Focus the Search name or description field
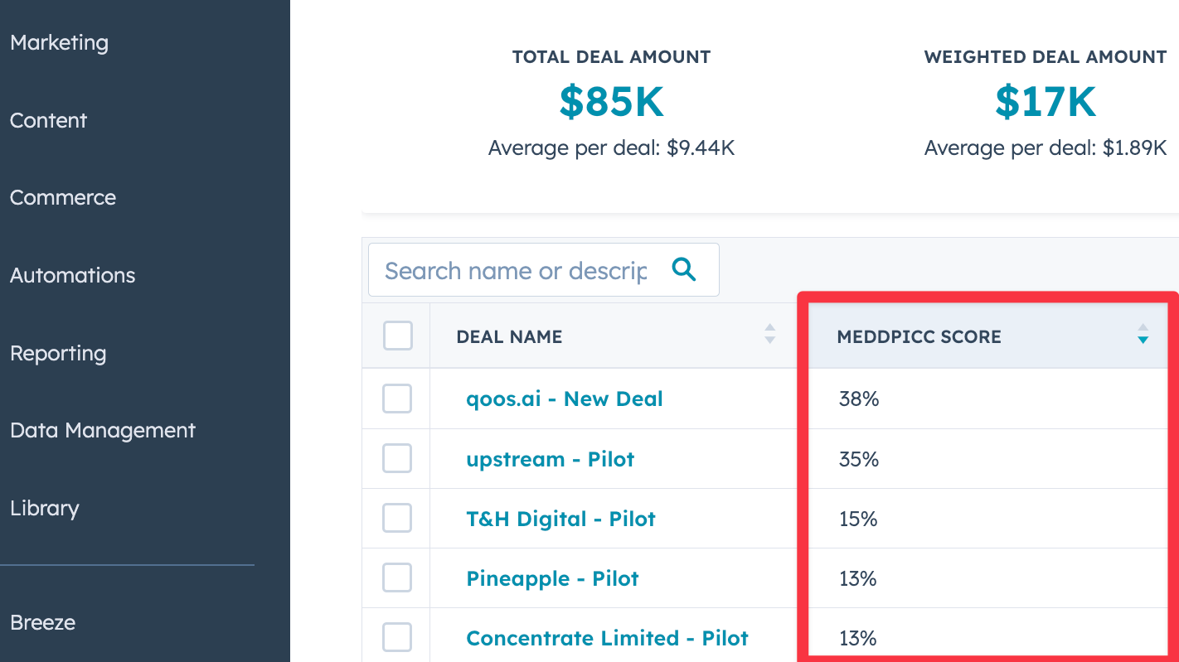The height and width of the screenshot is (662, 1179). 516,270
